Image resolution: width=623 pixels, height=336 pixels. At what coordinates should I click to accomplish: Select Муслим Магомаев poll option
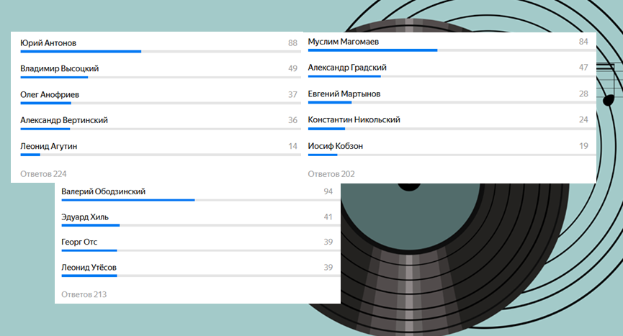(452, 45)
